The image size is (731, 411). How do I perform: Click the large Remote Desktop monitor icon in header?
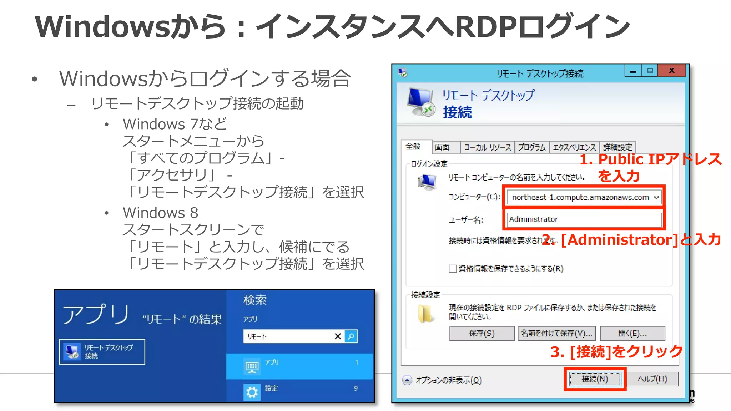(x=421, y=102)
